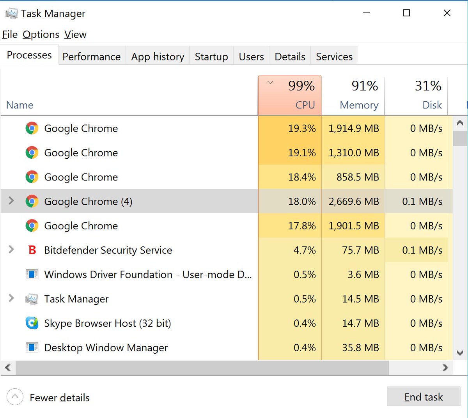Click the 2,669.6 MB memory cell
The image size is (468, 418).
point(353,201)
